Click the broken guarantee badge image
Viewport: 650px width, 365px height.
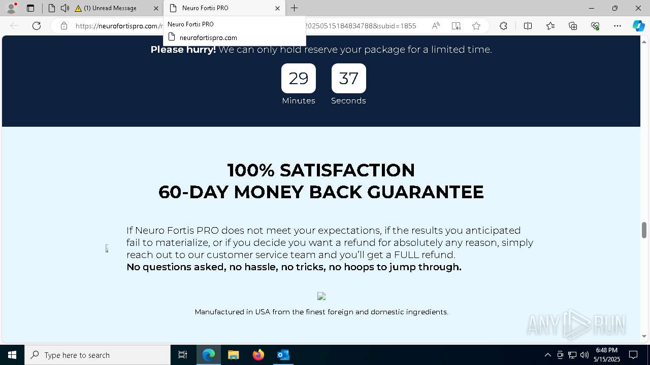(107, 248)
